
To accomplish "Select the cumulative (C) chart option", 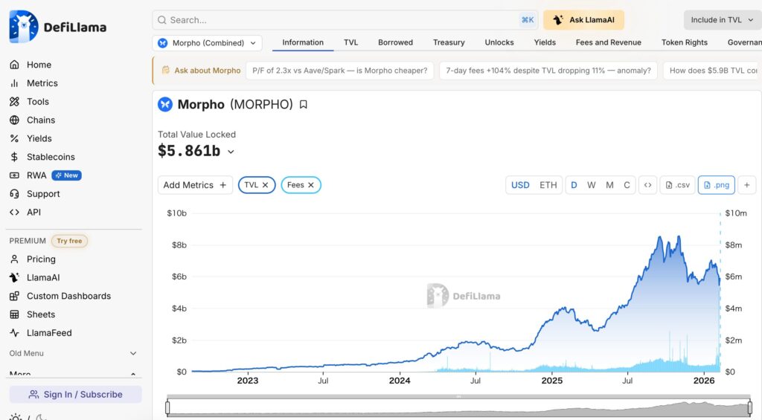I will [627, 185].
